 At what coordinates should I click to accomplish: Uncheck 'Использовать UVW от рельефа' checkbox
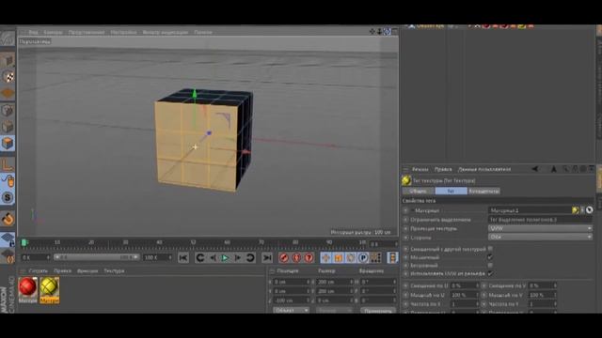490,273
